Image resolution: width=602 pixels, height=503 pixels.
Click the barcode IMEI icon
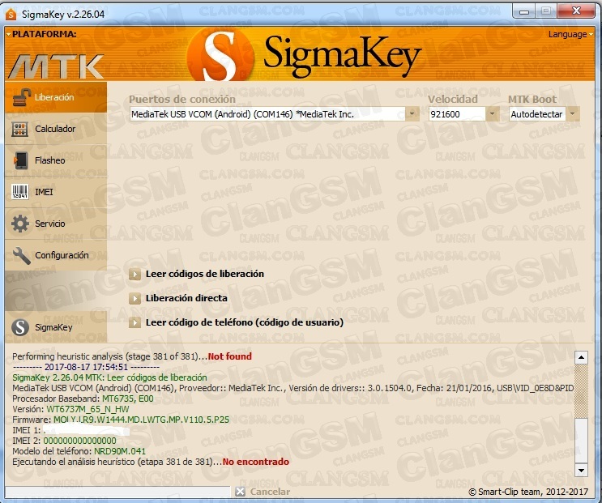(x=20, y=192)
